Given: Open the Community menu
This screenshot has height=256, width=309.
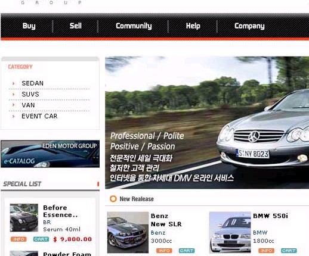Looking at the screenshot, I should click(134, 26).
